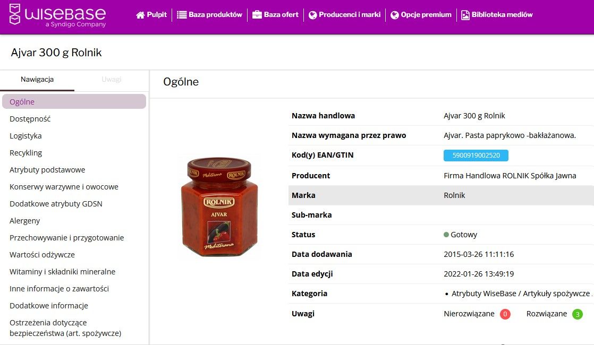Select Konserwy warzywne i owocowe section

tap(64, 187)
